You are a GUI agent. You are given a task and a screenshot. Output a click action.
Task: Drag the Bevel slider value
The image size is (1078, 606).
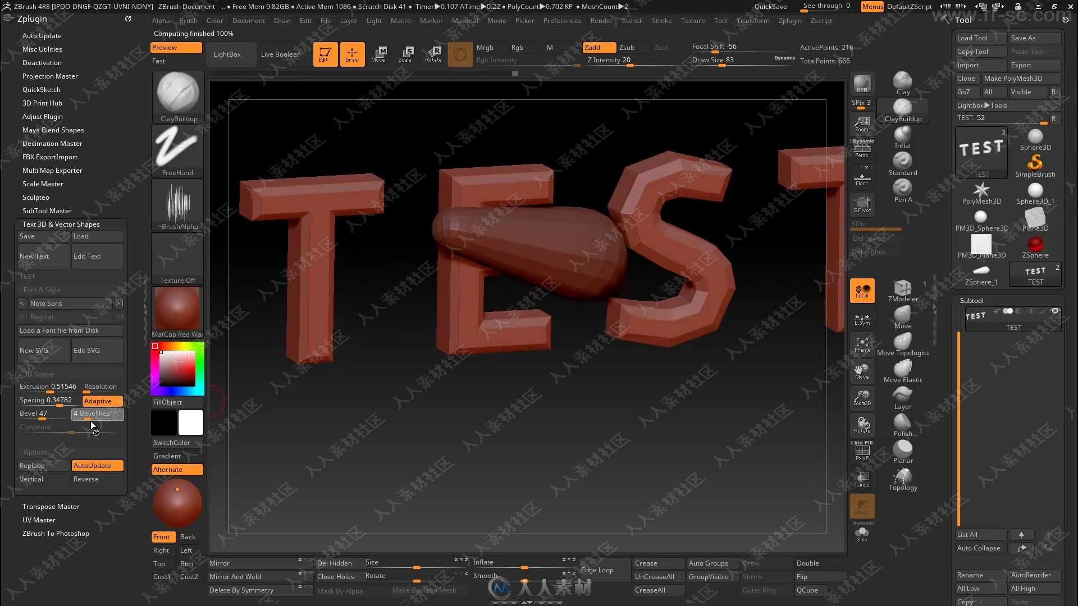click(42, 414)
